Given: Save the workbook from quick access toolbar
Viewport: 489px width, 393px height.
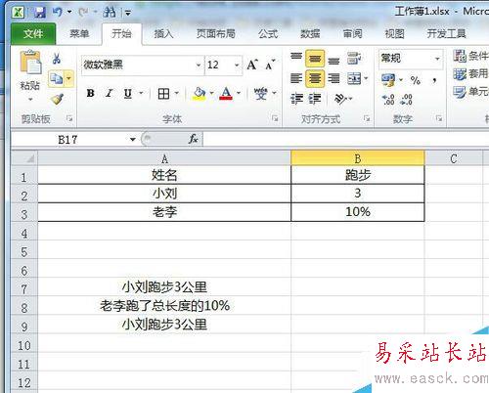Looking at the screenshot, I should coord(40,13).
